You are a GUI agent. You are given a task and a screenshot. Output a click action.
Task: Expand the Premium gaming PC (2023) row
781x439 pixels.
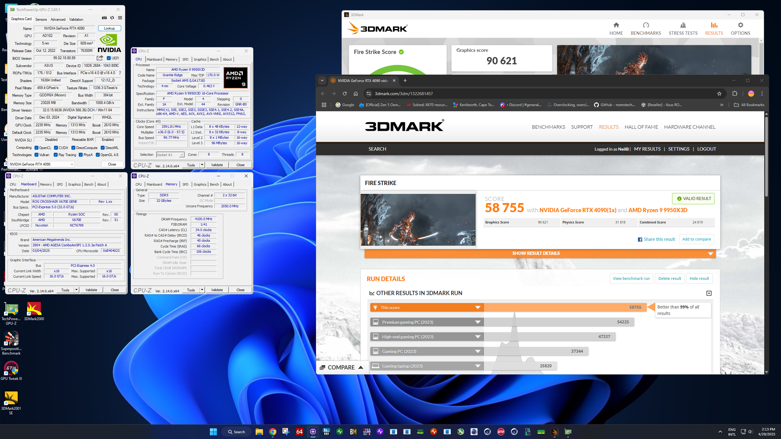pos(478,322)
